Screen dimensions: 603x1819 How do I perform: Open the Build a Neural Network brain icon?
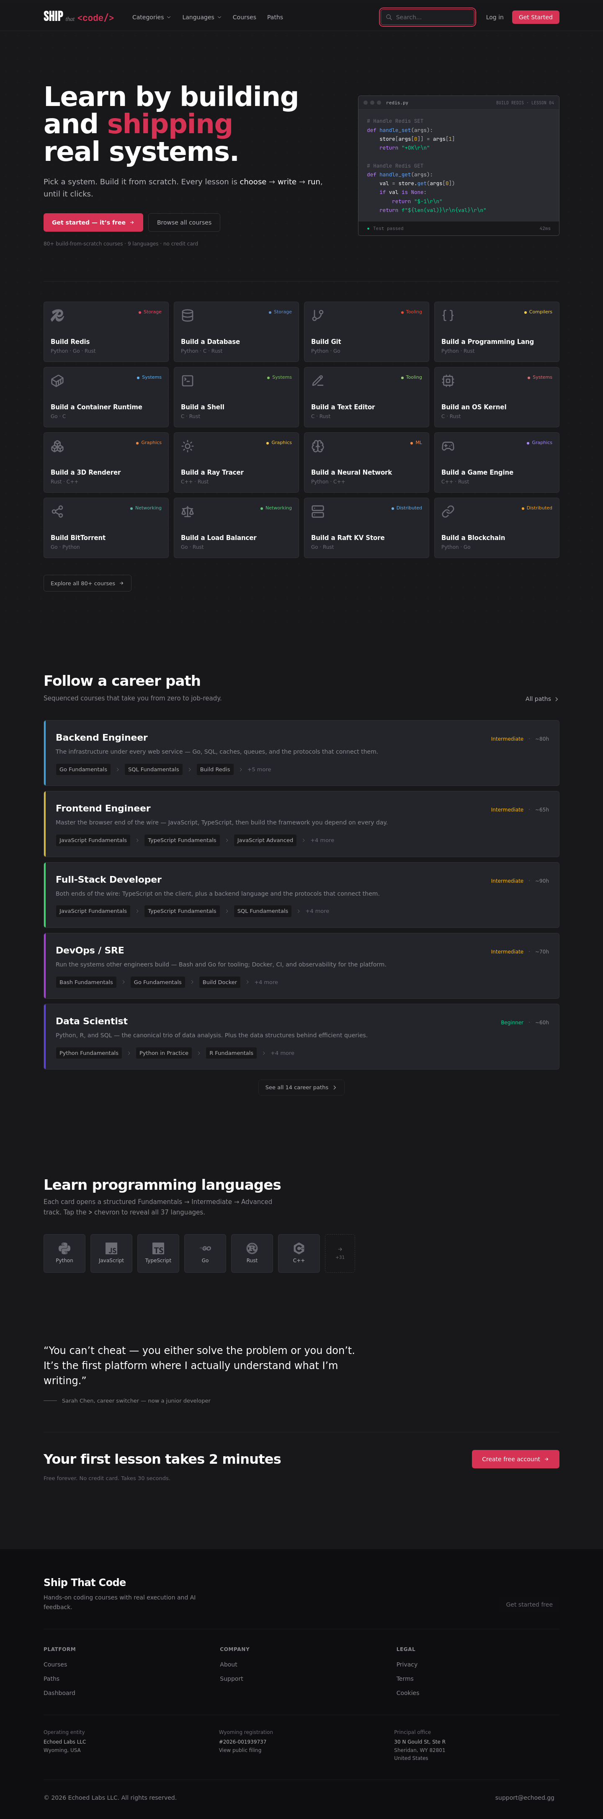tap(318, 446)
